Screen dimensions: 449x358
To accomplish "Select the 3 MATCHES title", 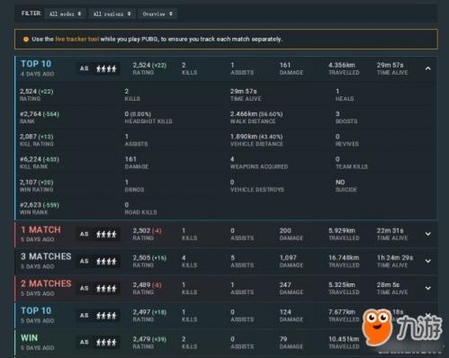I will tap(46, 256).
